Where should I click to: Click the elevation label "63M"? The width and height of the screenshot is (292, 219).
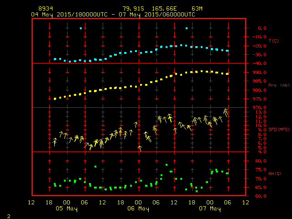[x=197, y=9]
